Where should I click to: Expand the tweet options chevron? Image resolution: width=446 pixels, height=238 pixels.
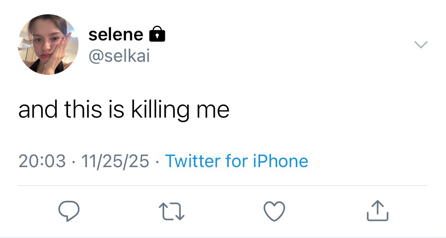(421, 45)
